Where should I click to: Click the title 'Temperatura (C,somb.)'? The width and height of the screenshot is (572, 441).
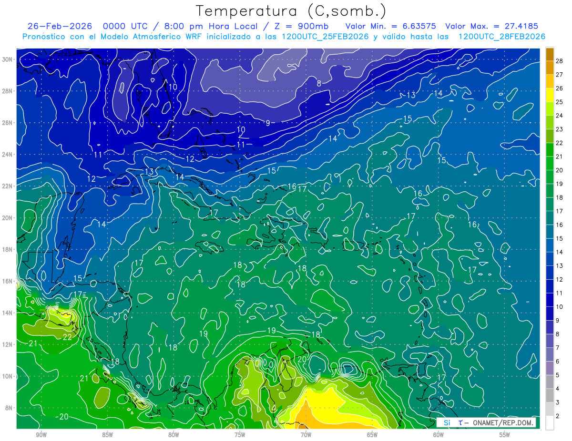pos(291,11)
